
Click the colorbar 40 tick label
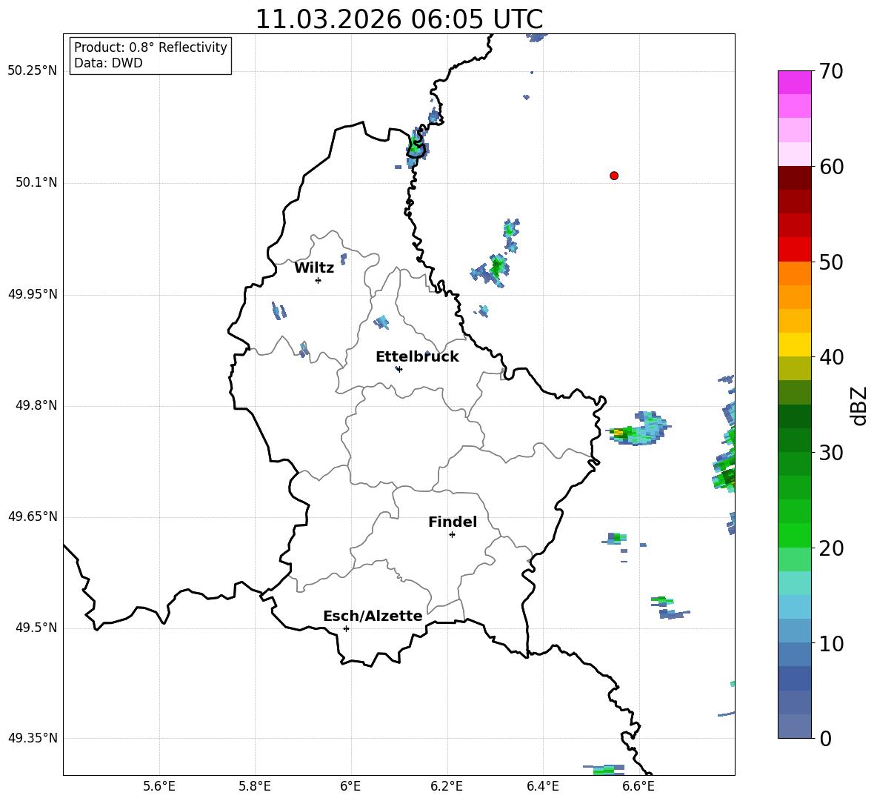coord(831,357)
